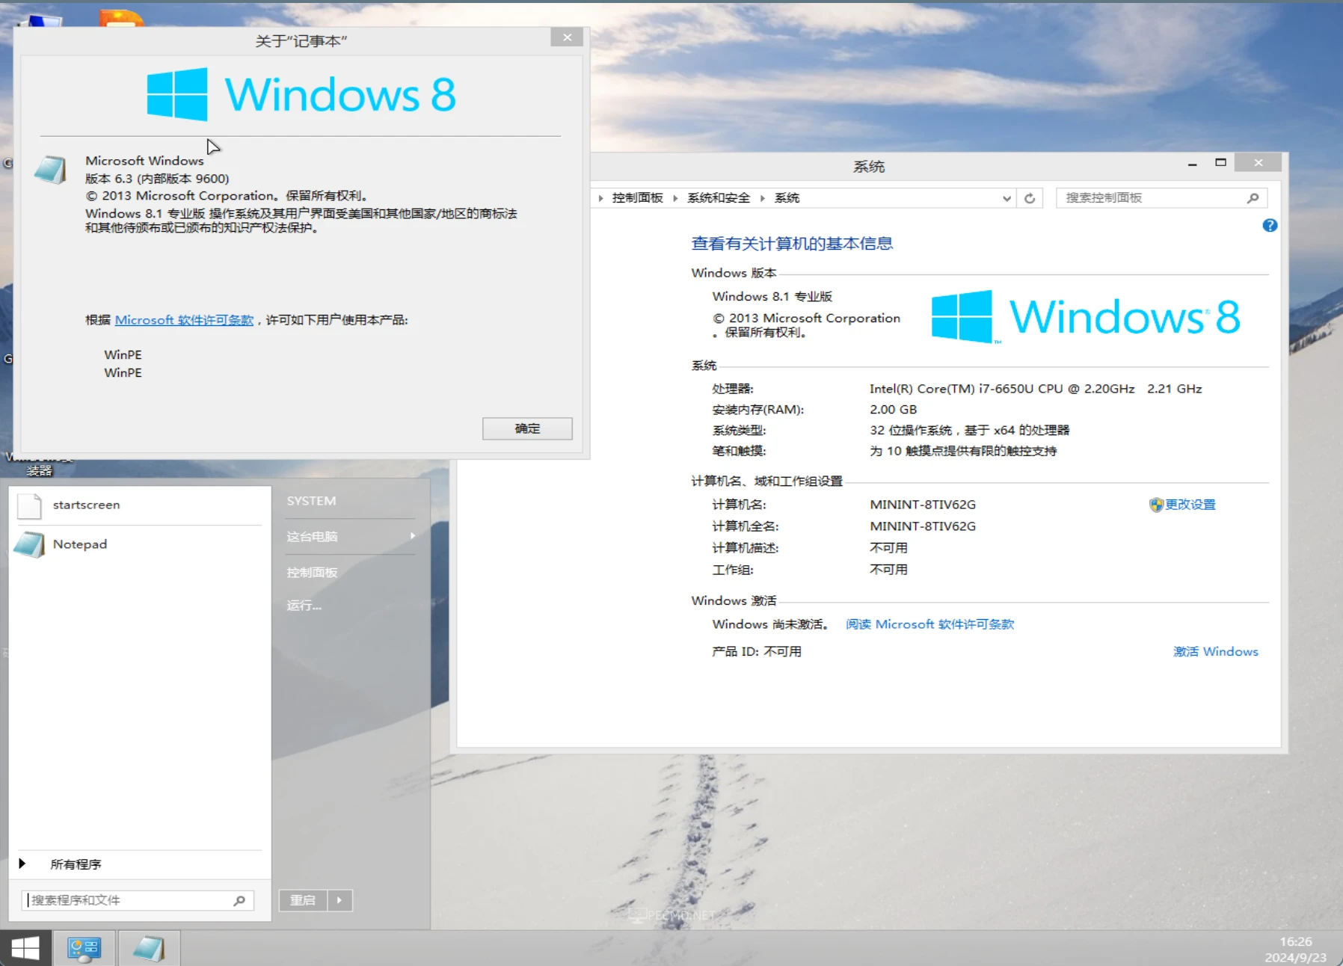Open startscreen from the Start menu

[x=139, y=505]
